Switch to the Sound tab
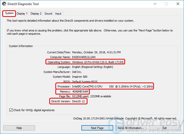184x134 pixels. coord(48,14)
